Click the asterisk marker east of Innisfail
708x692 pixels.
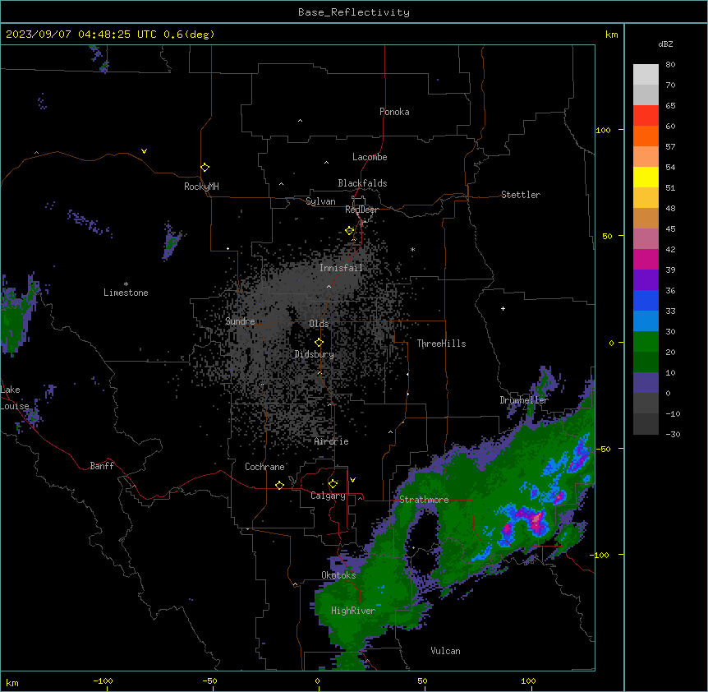tap(412, 249)
